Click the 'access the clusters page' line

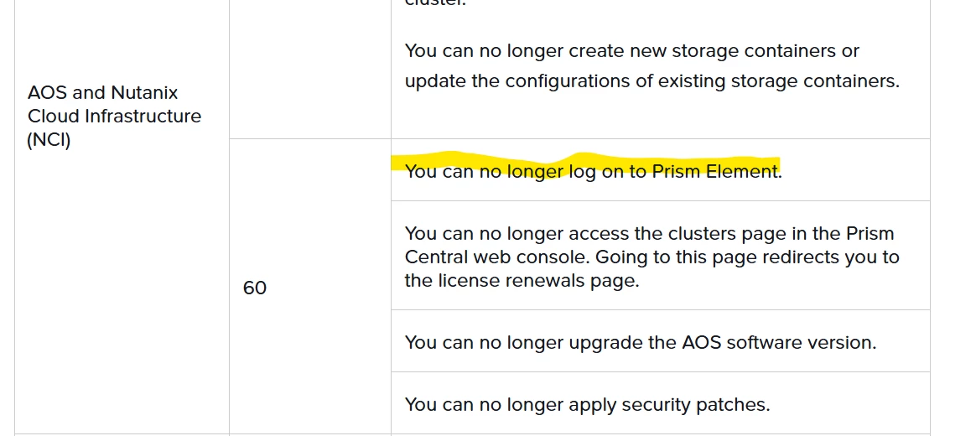pyautogui.click(x=649, y=234)
